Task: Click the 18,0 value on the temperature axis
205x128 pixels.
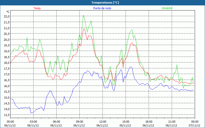Action: click(6, 62)
